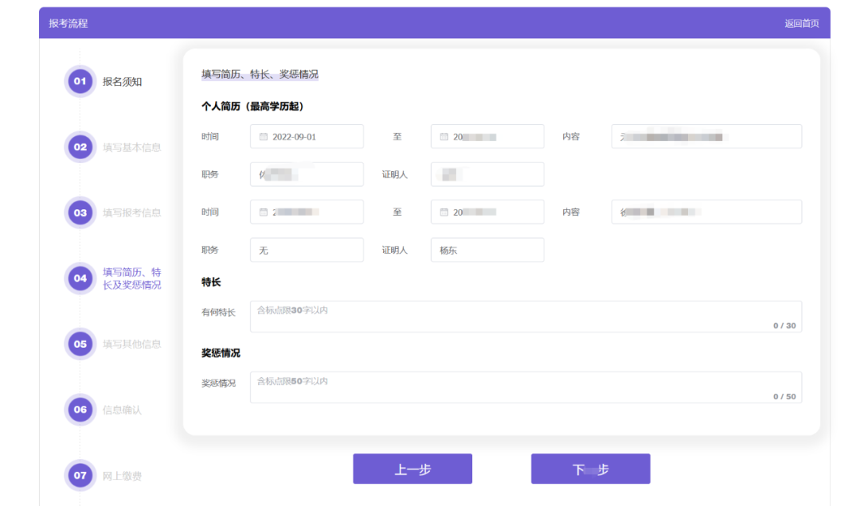Focus the 职务 field containing 无
The height and width of the screenshot is (506, 860).
[307, 250]
